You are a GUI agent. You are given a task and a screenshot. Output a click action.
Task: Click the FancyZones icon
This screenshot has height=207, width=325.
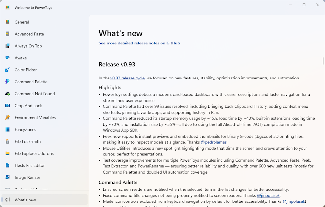click(x=7, y=129)
